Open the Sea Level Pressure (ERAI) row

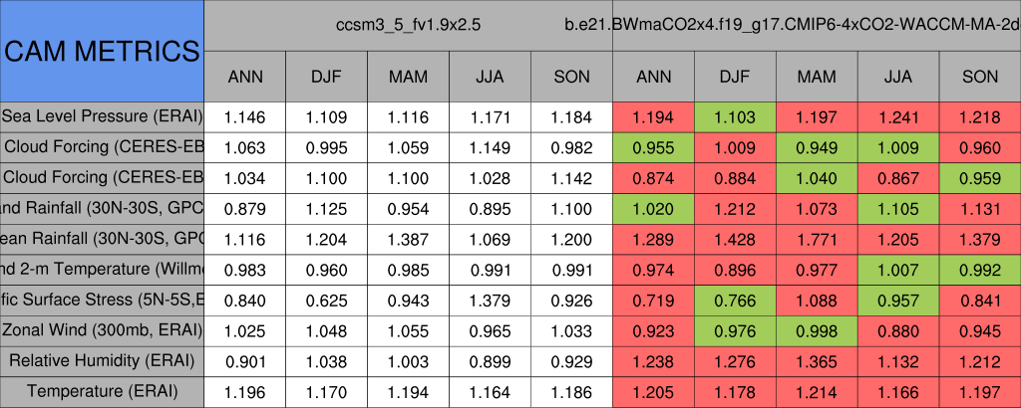coord(102,116)
